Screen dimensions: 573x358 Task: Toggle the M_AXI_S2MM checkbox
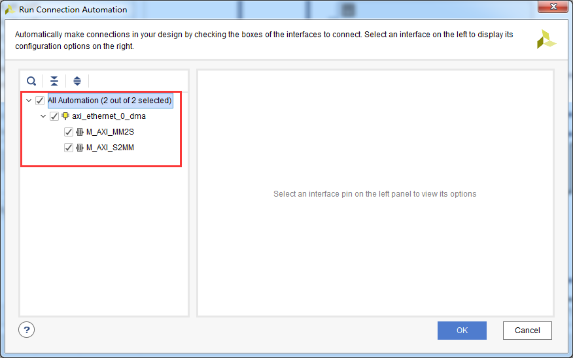point(68,148)
